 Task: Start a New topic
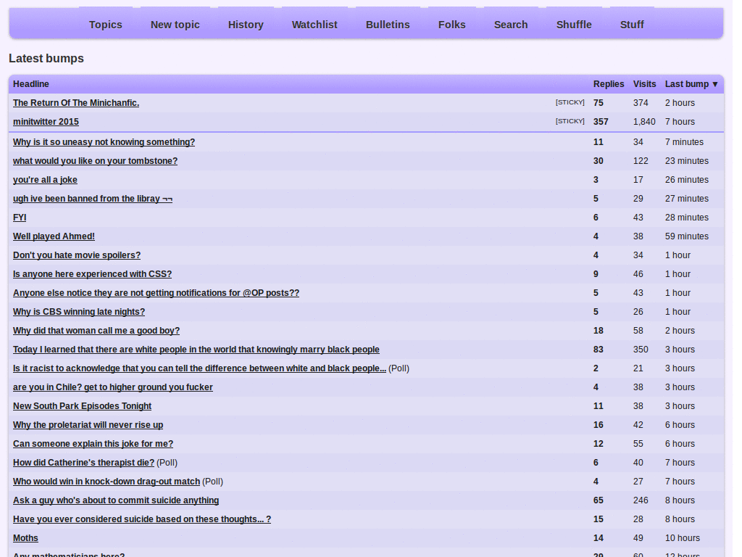[175, 24]
